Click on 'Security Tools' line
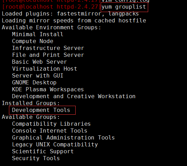The image size is (187, 166). tap(36, 158)
